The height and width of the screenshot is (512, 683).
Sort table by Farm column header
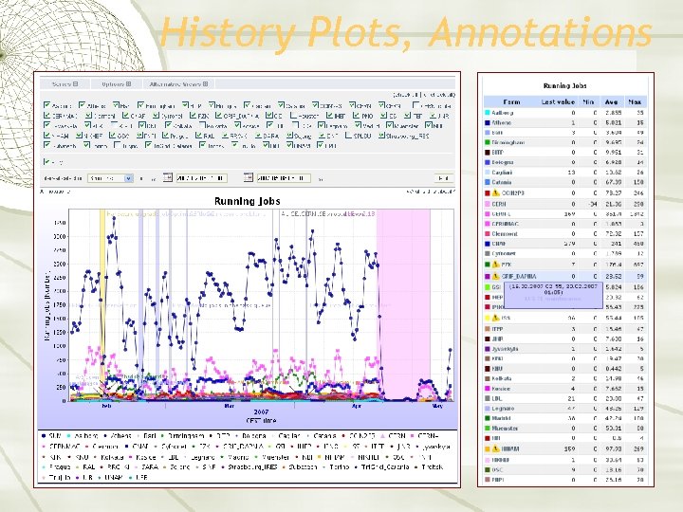click(x=511, y=101)
